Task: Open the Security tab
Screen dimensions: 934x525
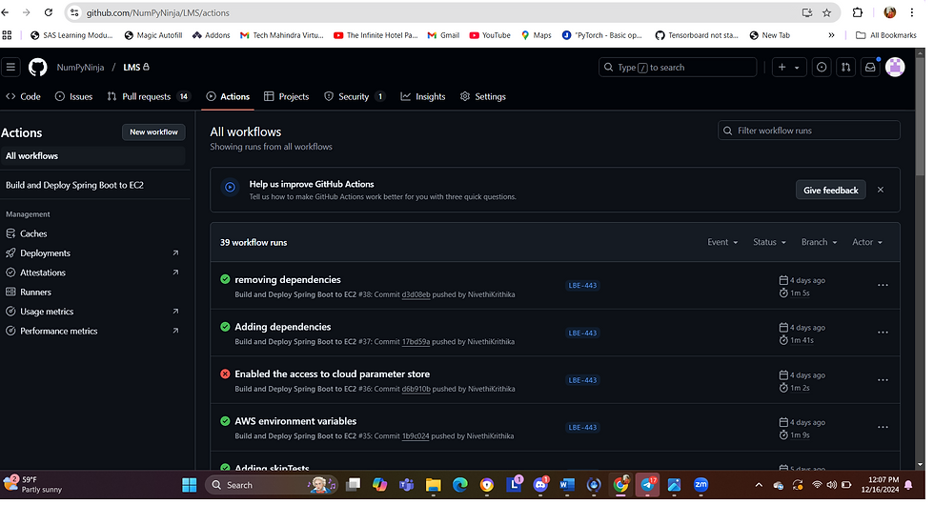Action: tap(355, 96)
